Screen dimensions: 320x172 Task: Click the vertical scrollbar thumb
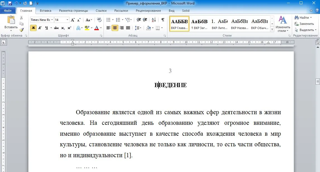coord(317,81)
